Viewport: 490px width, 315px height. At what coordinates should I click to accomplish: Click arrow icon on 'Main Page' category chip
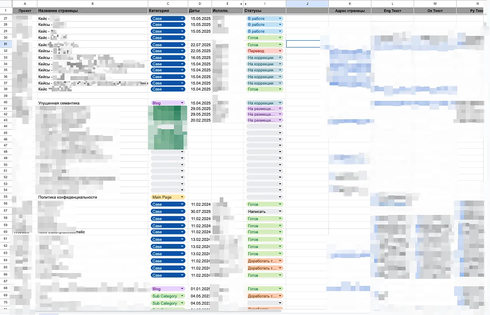tap(182, 197)
